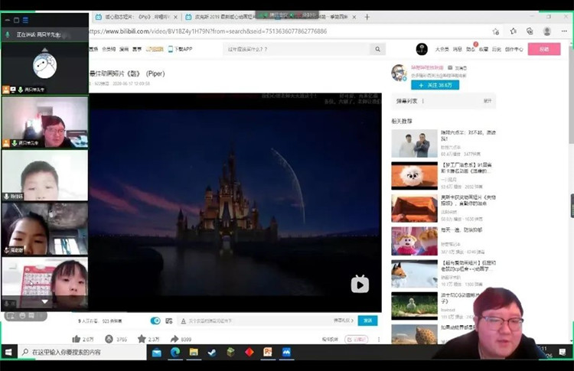Switch meeting panel to list view icon
This screenshot has height=371, width=574.
tap(25, 20)
